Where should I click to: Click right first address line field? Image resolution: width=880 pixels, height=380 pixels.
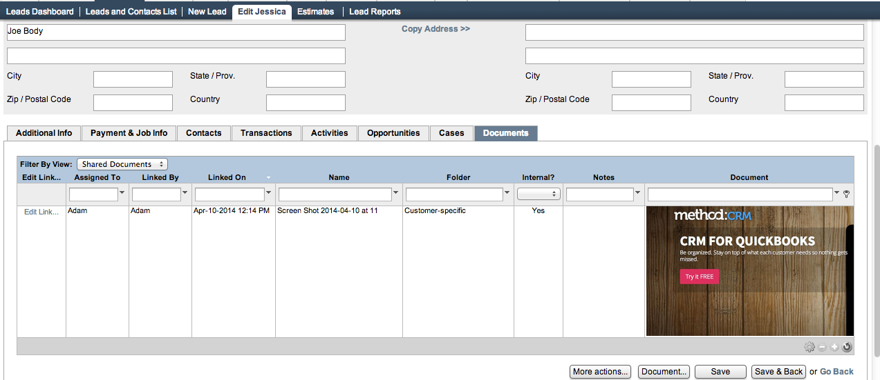tap(695, 32)
